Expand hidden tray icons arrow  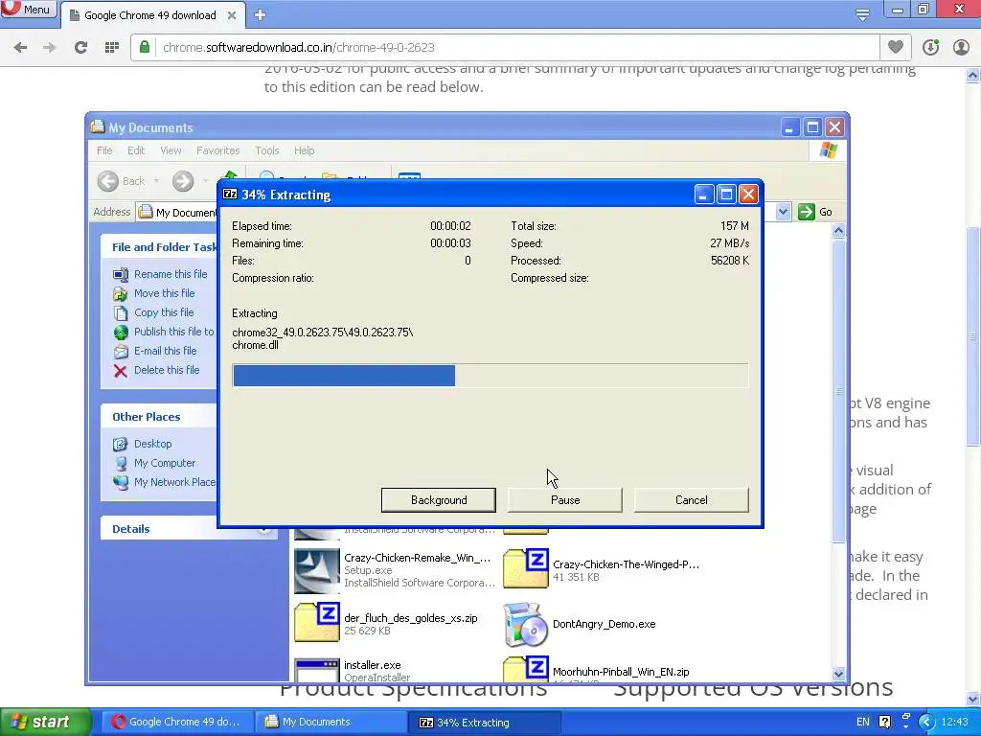point(926,723)
